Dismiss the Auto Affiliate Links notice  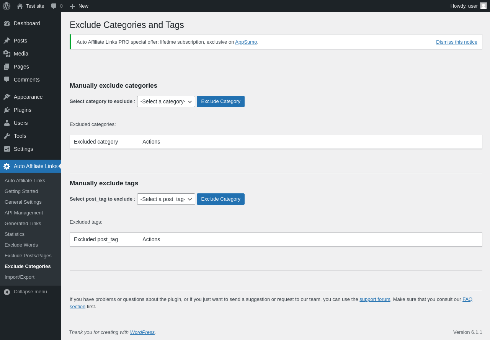pos(456,42)
